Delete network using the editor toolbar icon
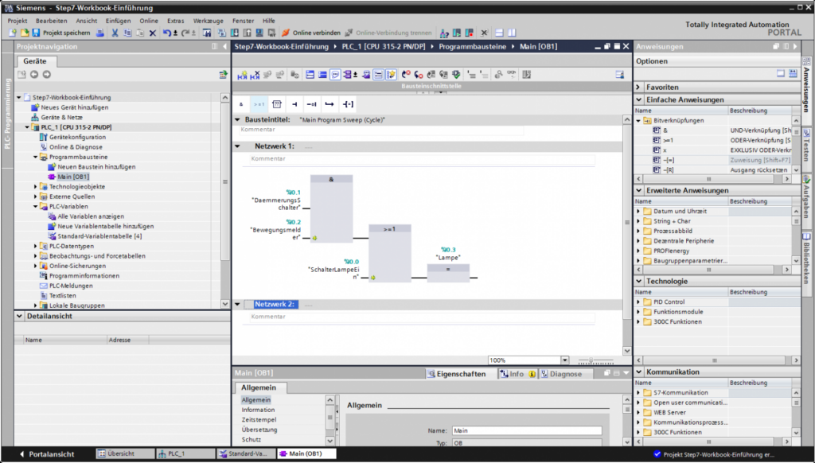The height and width of the screenshot is (463, 815). 255,75
